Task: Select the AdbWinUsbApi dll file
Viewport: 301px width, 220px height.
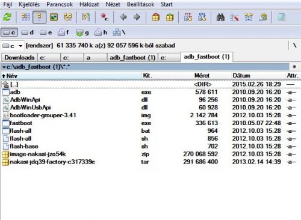Action: coord(150,108)
